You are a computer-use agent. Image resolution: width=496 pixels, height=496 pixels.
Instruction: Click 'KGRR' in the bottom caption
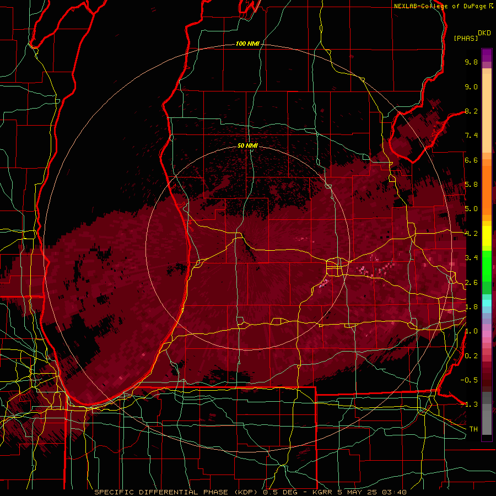pos(322,492)
